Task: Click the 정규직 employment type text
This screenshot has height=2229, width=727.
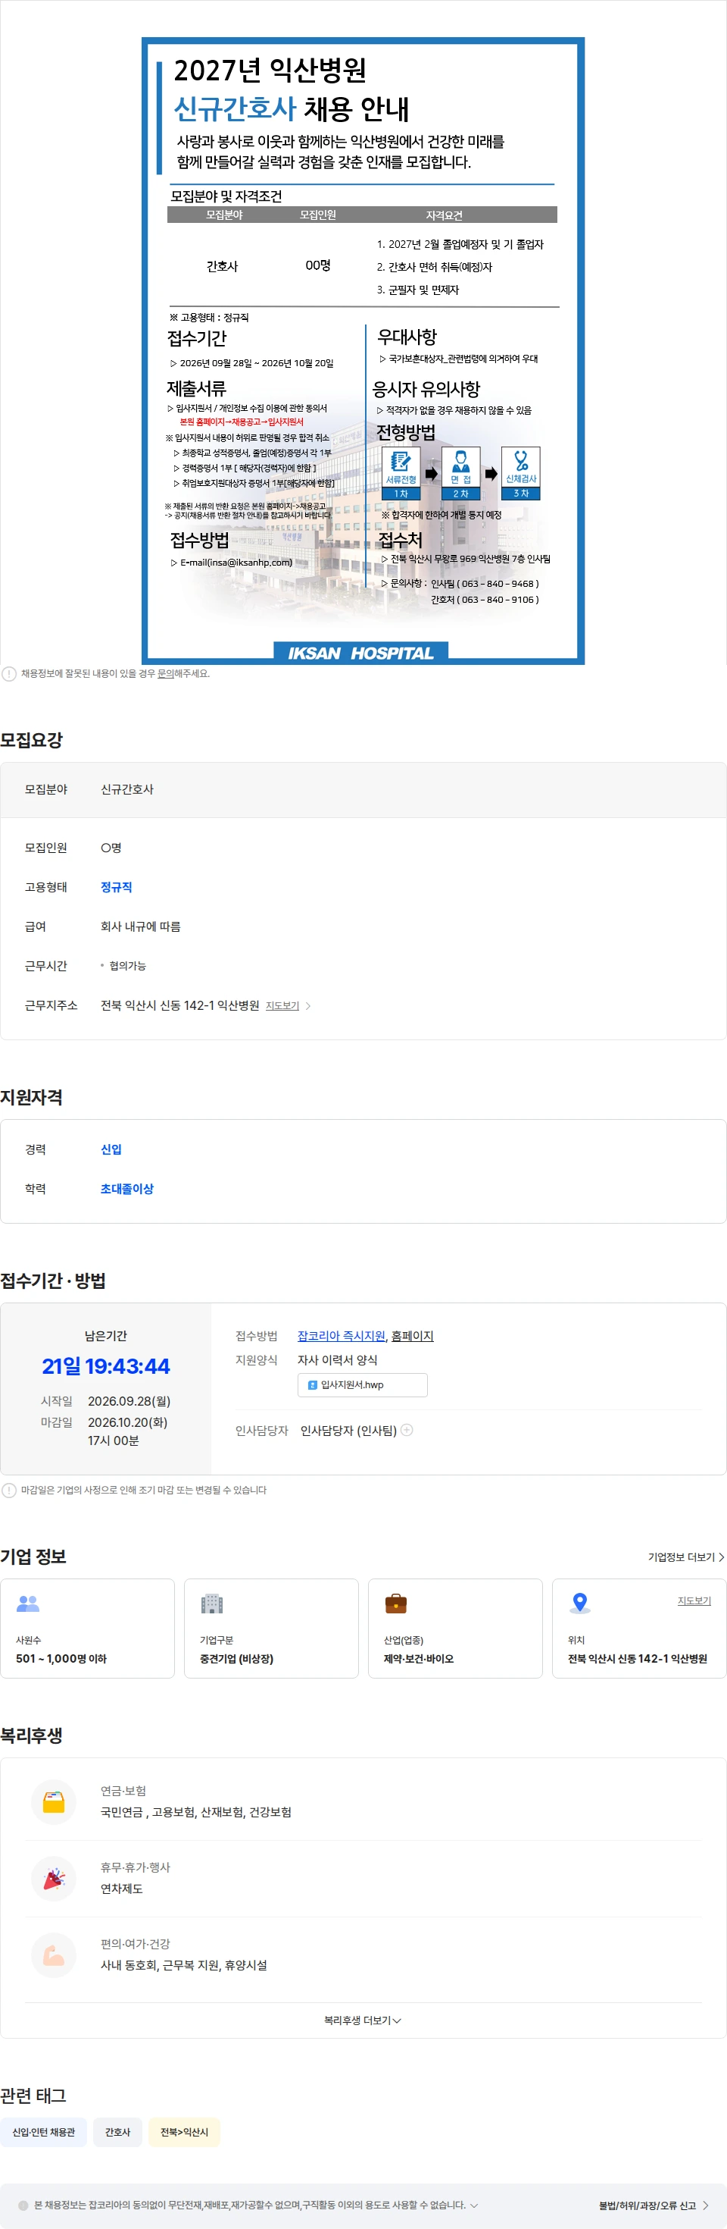Action: point(116,887)
